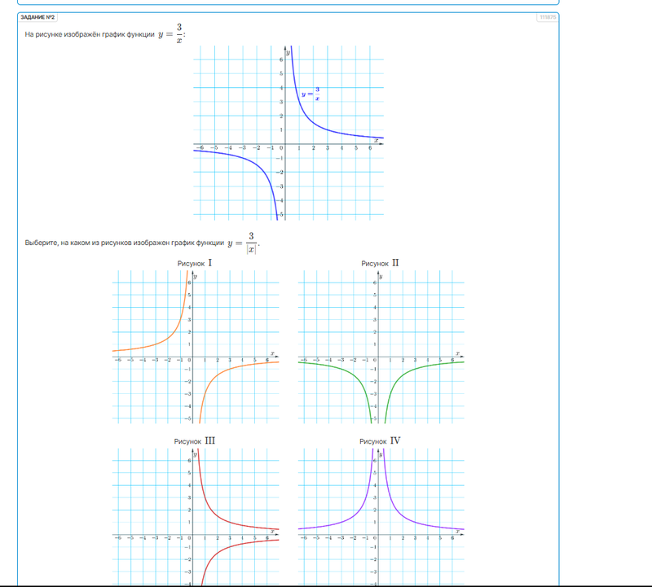Select the Рисунок II caption
This screenshot has height=587, width=652.
(381, 263)
